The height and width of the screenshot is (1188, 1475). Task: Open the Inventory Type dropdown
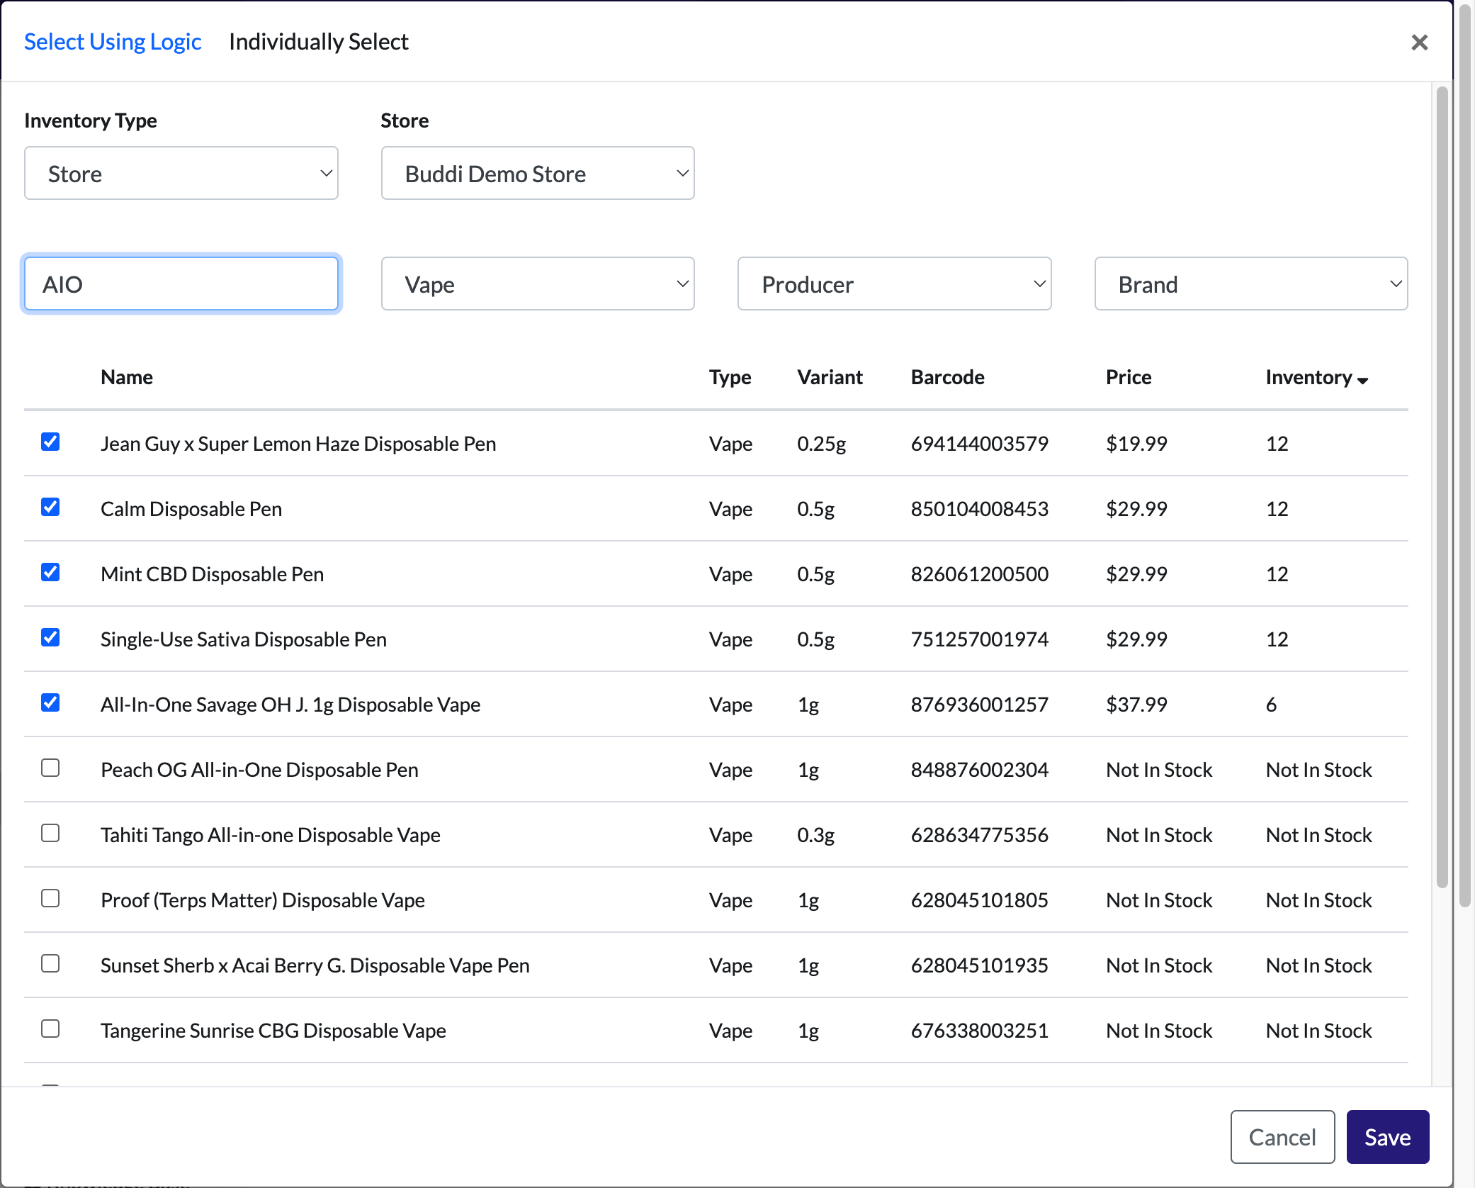tap(181, 173)
